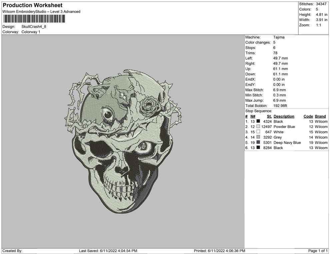Click the Deep Navy Blue description text
Screen dimensions: 330x254
[287, 142]
